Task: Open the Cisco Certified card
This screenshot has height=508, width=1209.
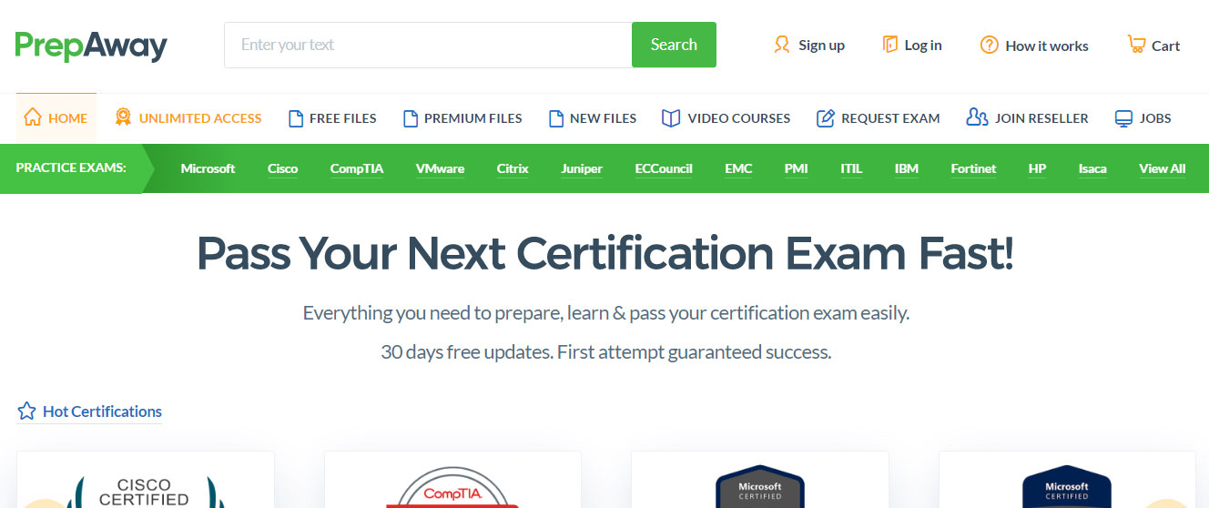Action: [x=146, y=480]
